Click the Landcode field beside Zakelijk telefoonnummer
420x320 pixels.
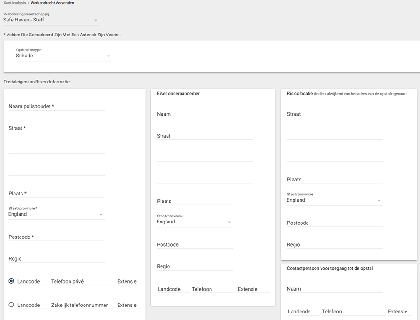tap(33, 305)
